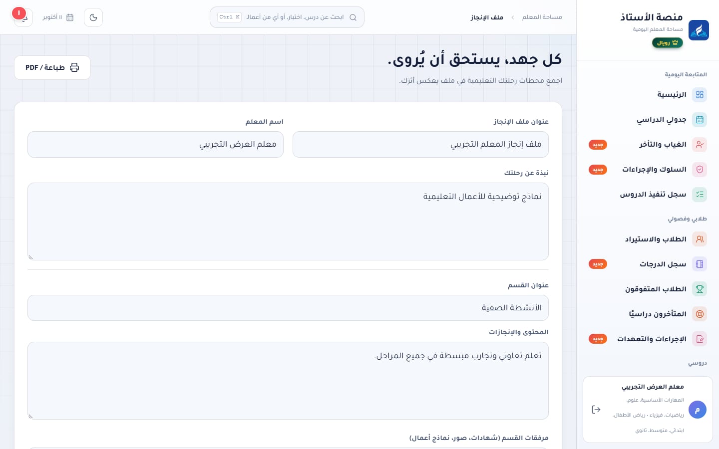719x449 pixels.
Task: Open الرئيسية dashboard icon in sidebar
Action: [x=700, y=95]
